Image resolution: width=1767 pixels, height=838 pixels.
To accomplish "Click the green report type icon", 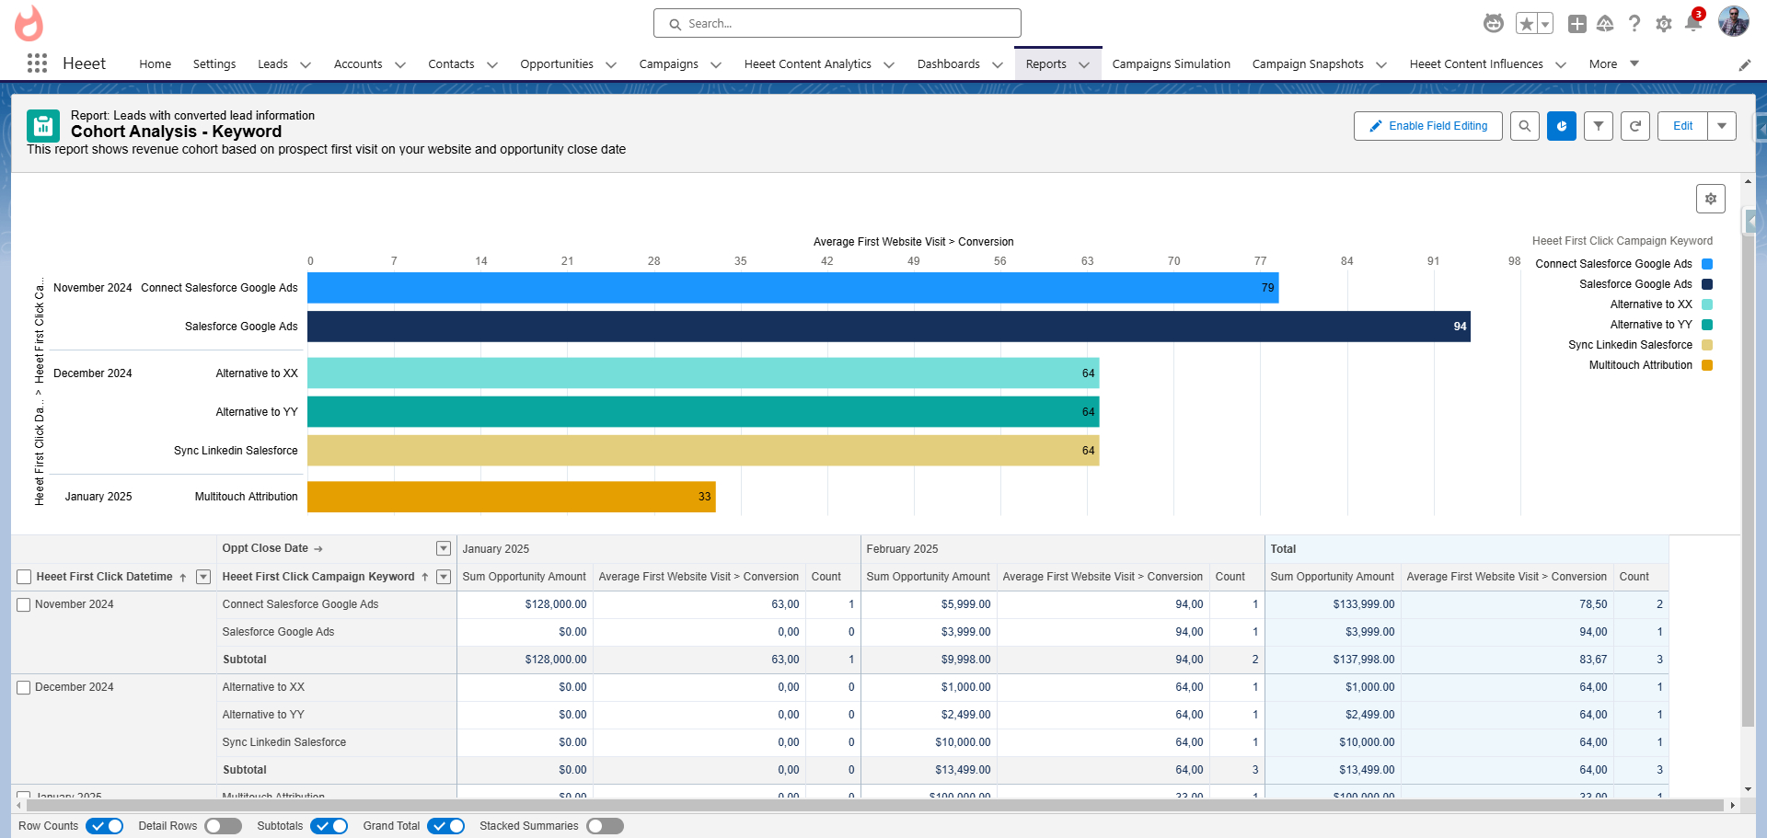I will pyautogui.click(x=43, y=126).
